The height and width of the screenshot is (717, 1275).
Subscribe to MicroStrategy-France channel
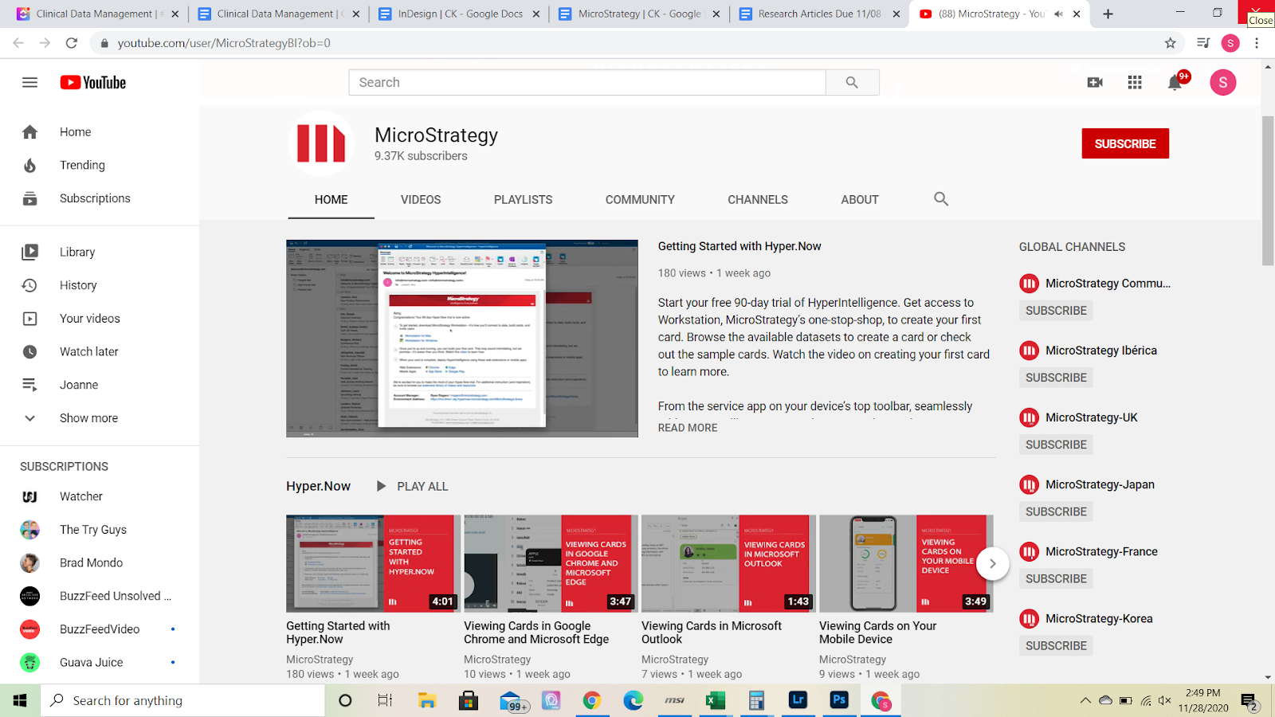pyautogui.click(x=1056, y=578)
